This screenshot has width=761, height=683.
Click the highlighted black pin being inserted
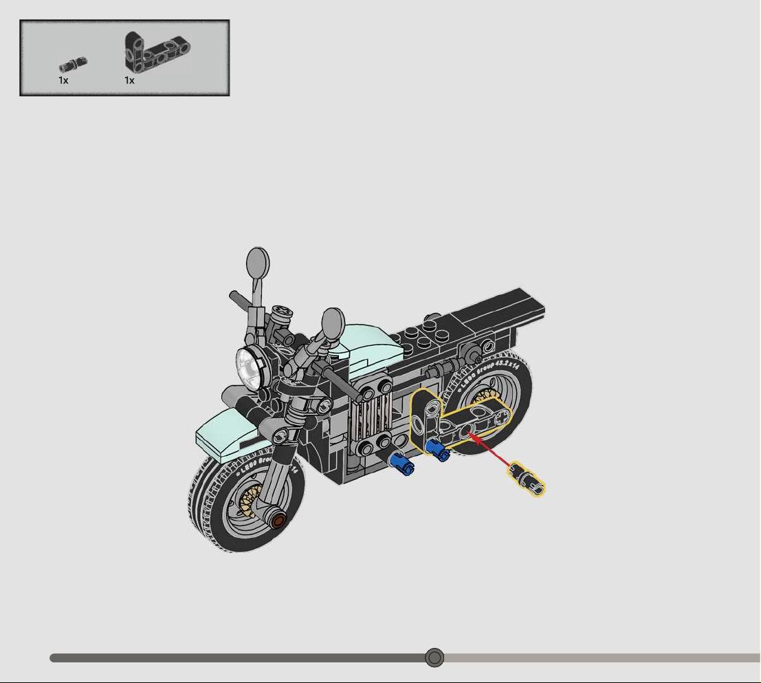pos(526,479)
